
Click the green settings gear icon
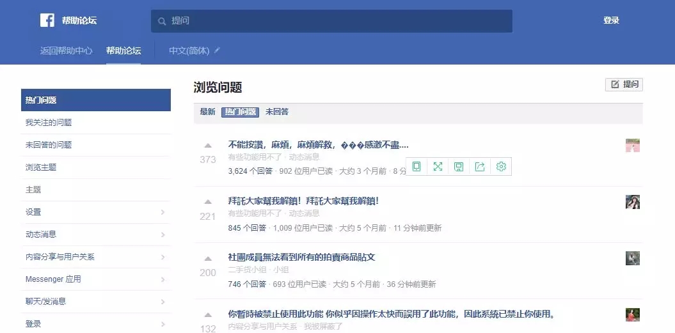pyautogui.click(x=501, y=166)
